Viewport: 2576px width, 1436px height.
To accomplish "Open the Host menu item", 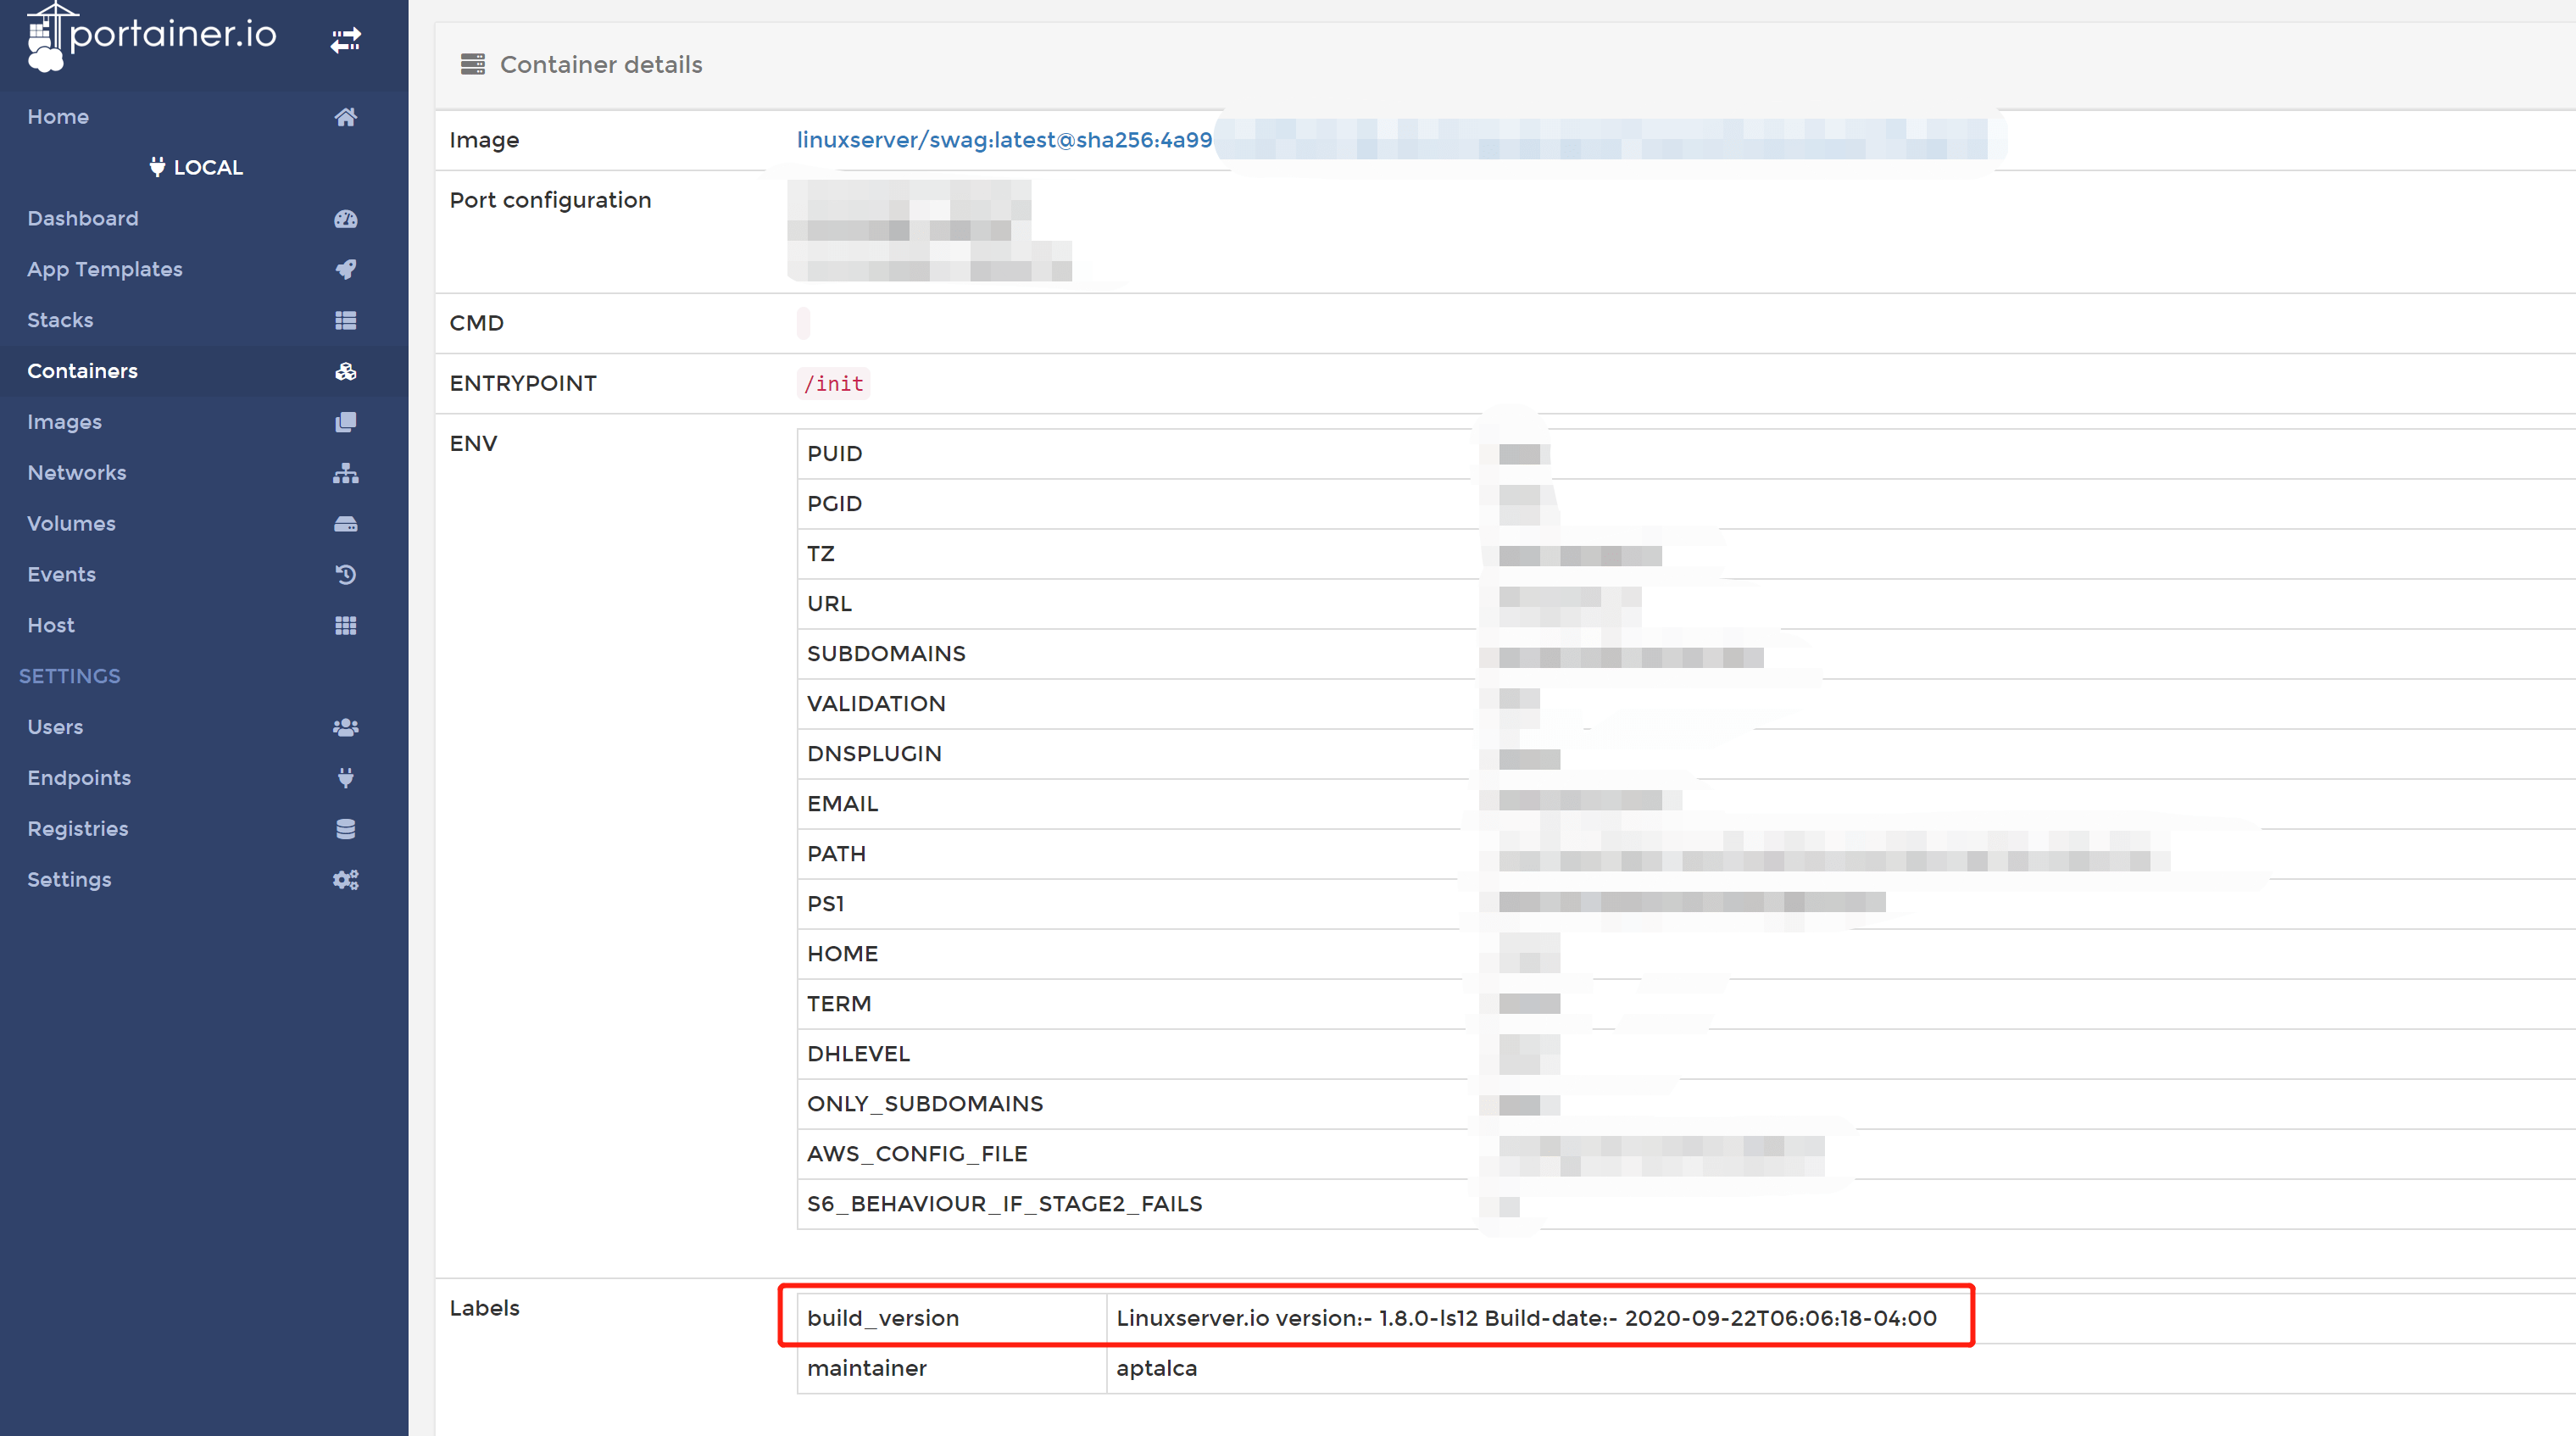I will coord(51,625).
